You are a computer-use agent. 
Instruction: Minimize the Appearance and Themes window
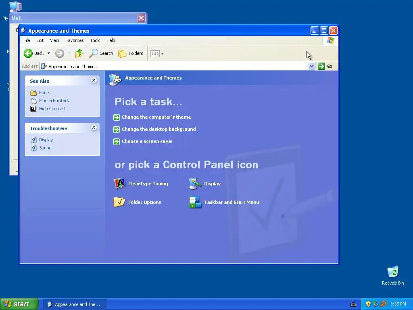(315, 31)
